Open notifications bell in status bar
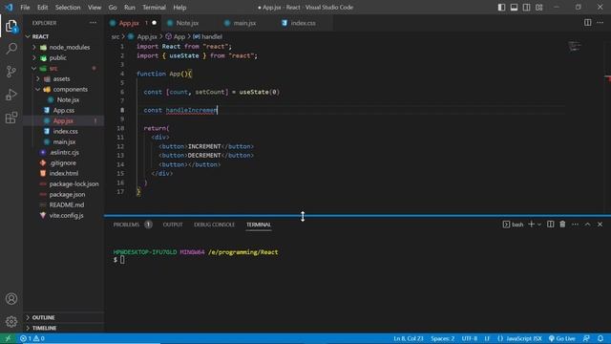Image resolution: width=611 pixels, height=344 pixels. pos(600,338)
